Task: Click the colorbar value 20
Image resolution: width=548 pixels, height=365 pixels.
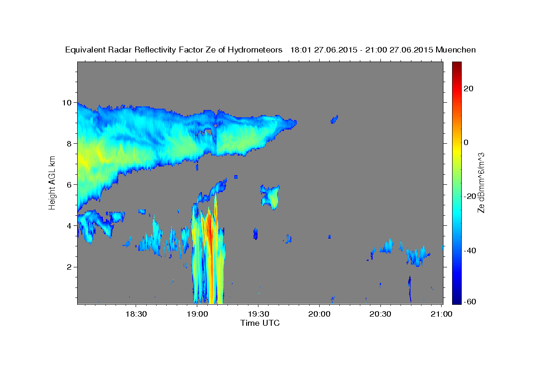Action: [x=468, y=89]
